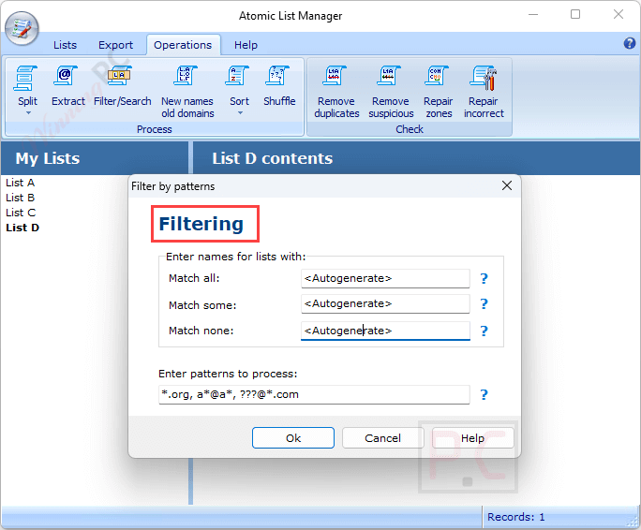Screen dimensions: 641x530
Task: Switch to the Export tab
Action: coord(115,45)
